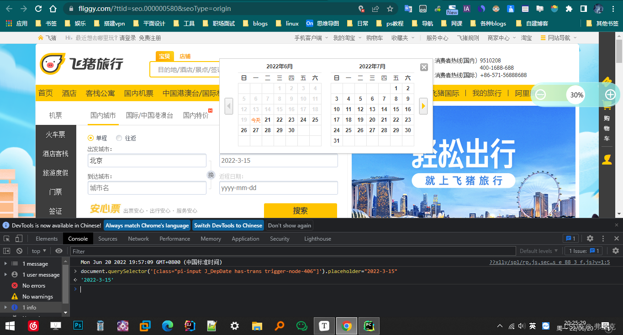Open WeChat from the taskbar

[302, 326]
